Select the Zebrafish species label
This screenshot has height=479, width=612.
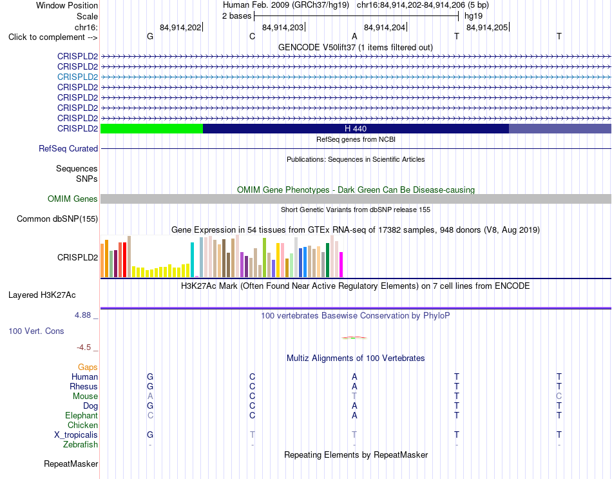[81, 444]
